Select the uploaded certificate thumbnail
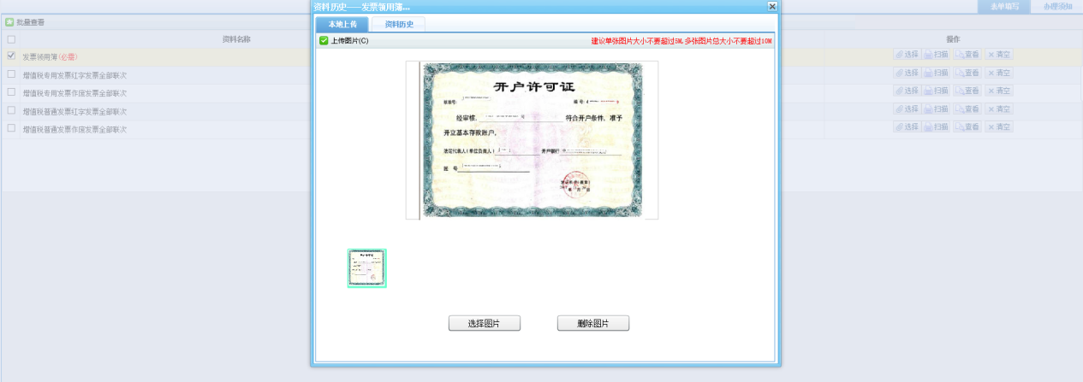Image resolution: width=1083 pixels, height=382 pixels. (366, 268)
